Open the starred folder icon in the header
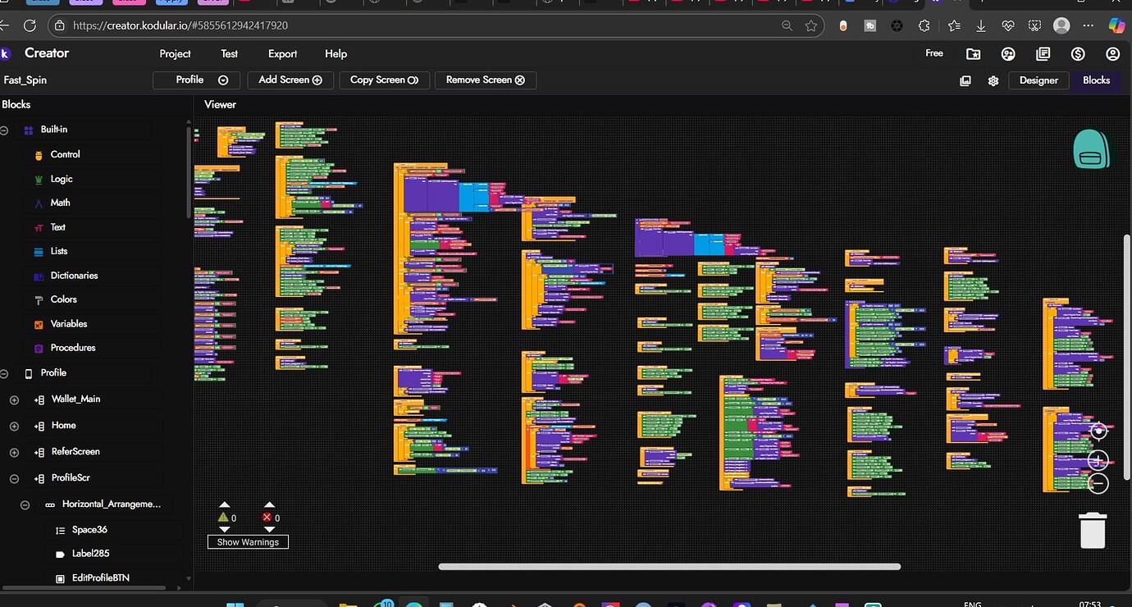 coord(973,54)
